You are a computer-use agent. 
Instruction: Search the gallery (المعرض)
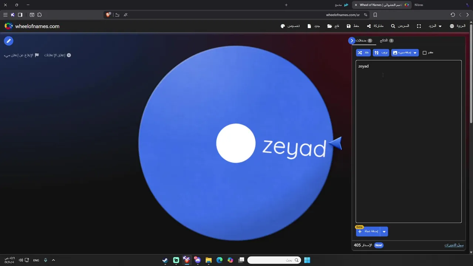tap(400, 26)
